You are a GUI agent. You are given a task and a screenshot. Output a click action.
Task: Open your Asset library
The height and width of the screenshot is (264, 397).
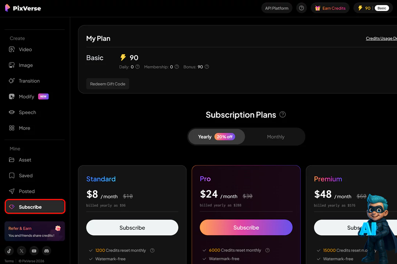tap(25, 160)
